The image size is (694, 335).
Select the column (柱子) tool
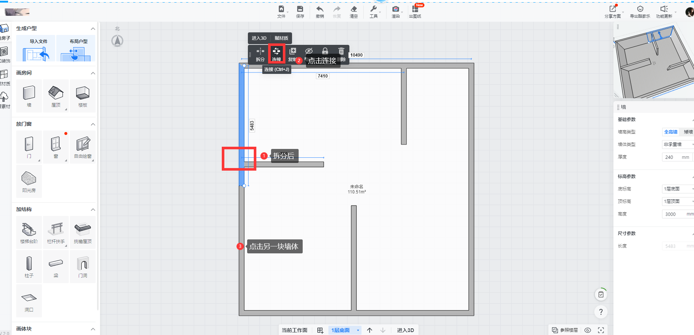click(29, 266)
